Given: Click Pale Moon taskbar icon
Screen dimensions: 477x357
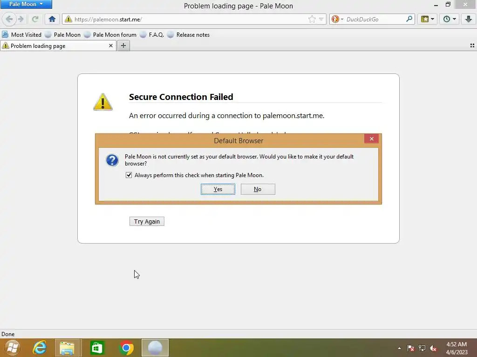Looking at the screenshot, I should tap(155, 348).
